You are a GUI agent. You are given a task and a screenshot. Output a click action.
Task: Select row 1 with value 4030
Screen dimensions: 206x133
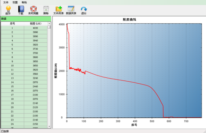click(24, 28)
